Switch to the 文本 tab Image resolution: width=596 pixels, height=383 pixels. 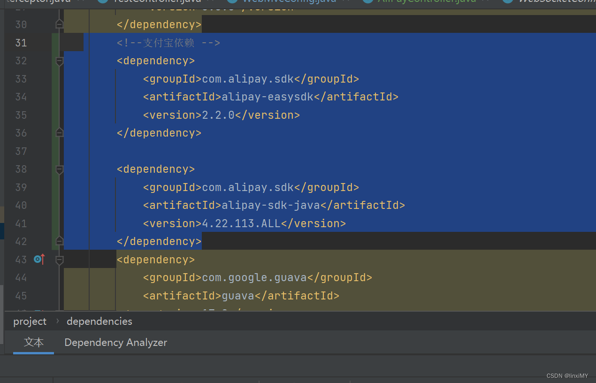[x=34, y=343]
